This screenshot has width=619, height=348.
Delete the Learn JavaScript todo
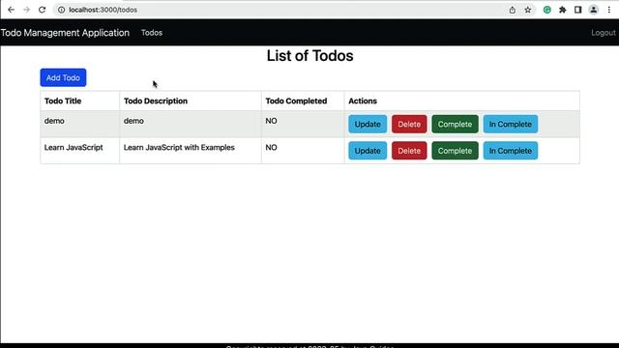tap(409, 151)
